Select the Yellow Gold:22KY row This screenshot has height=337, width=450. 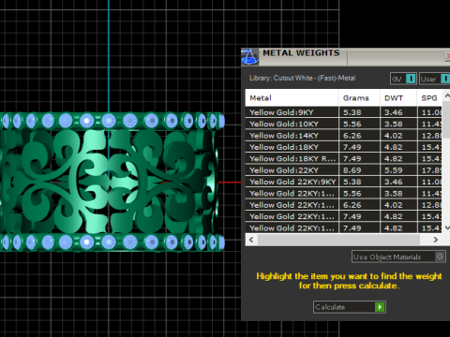[x=343, y=170]
